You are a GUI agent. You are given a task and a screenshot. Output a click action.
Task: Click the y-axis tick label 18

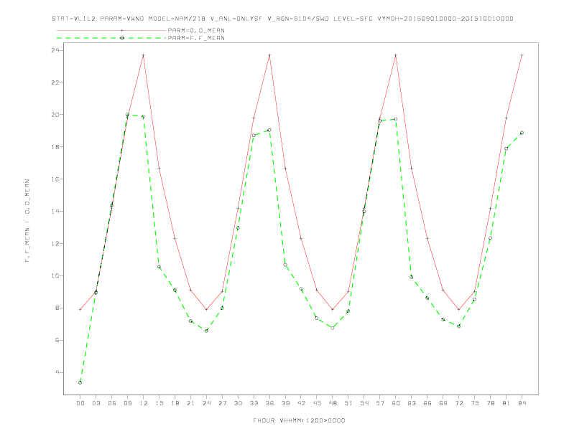(x=55, y=147)
